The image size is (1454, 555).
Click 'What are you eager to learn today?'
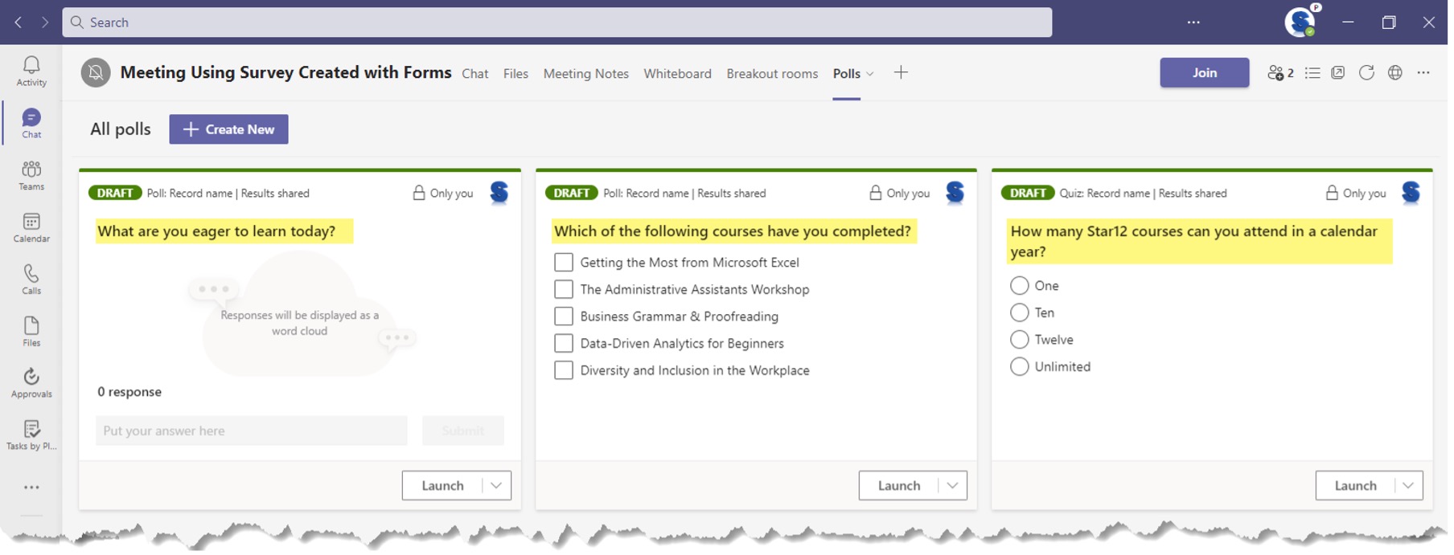tap(216, 231)
